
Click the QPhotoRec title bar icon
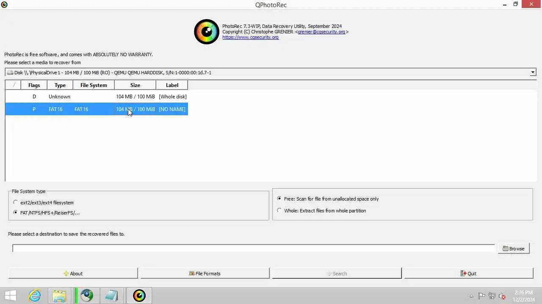click(4, 5)
